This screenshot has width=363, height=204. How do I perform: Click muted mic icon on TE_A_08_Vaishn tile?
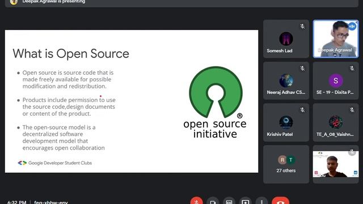(352, 110)
